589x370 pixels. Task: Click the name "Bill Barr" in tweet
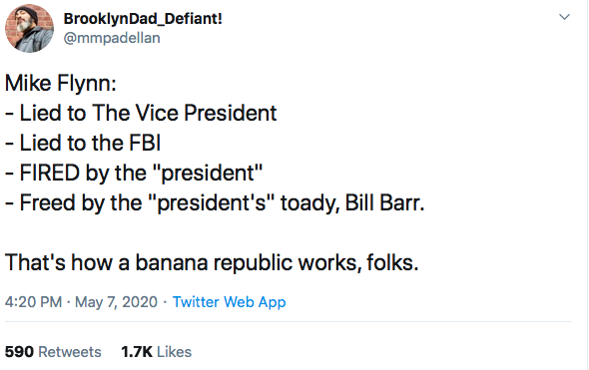point(382,203)
